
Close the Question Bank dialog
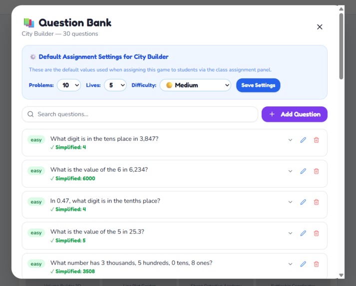(x=320, y=27)
